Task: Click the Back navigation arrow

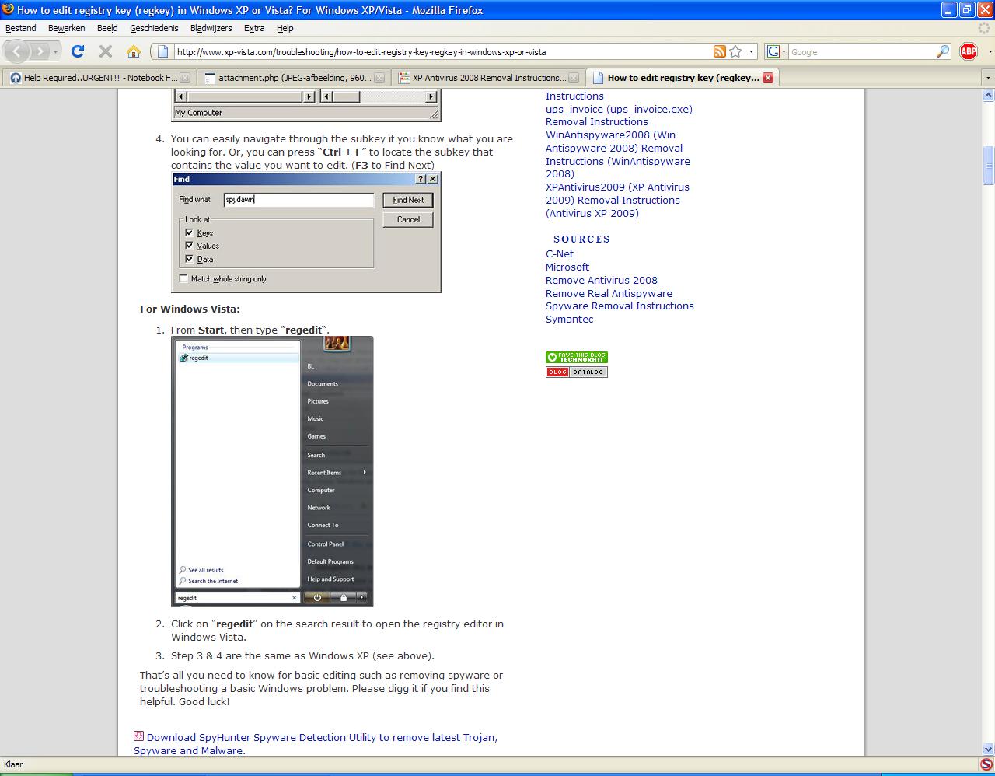Action: pyautogui.click(x=18, y=51)
